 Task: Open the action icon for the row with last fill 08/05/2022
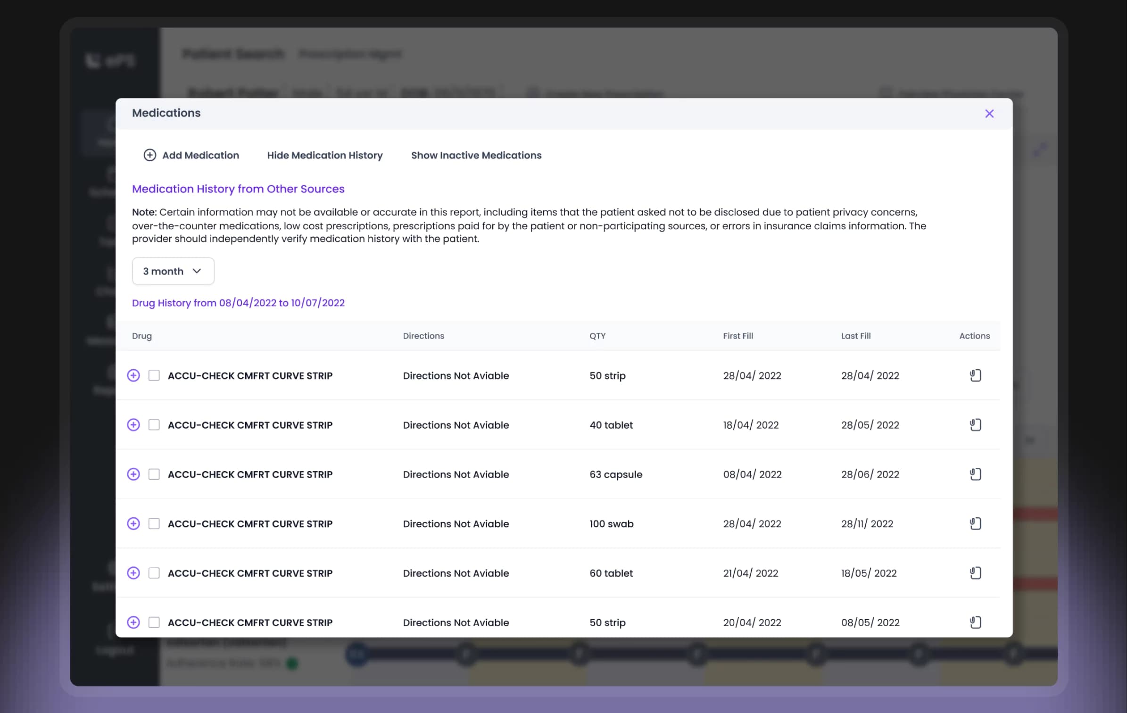coord(975,622)
